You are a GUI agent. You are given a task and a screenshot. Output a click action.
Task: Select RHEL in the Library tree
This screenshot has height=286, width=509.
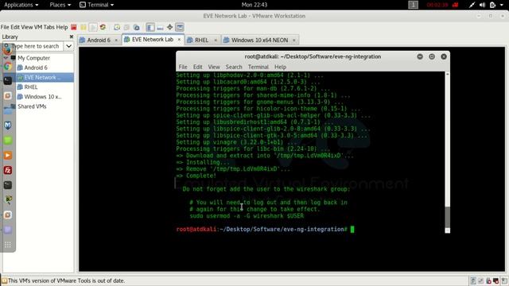(x=31, y=87)
